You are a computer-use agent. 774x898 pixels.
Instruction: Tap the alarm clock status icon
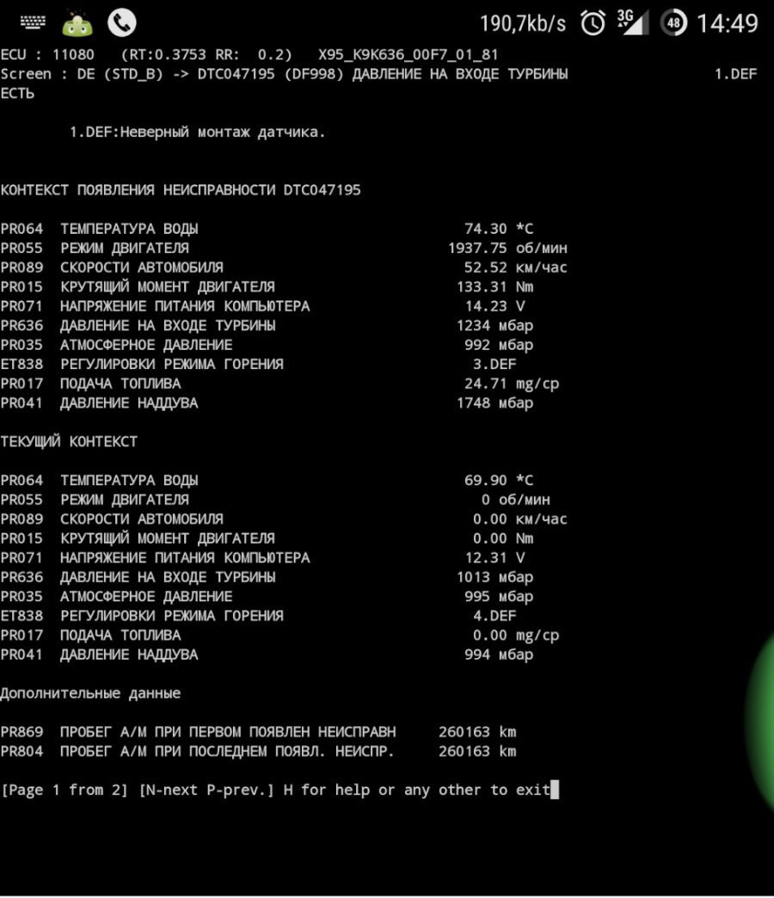(x=593, y=23)
